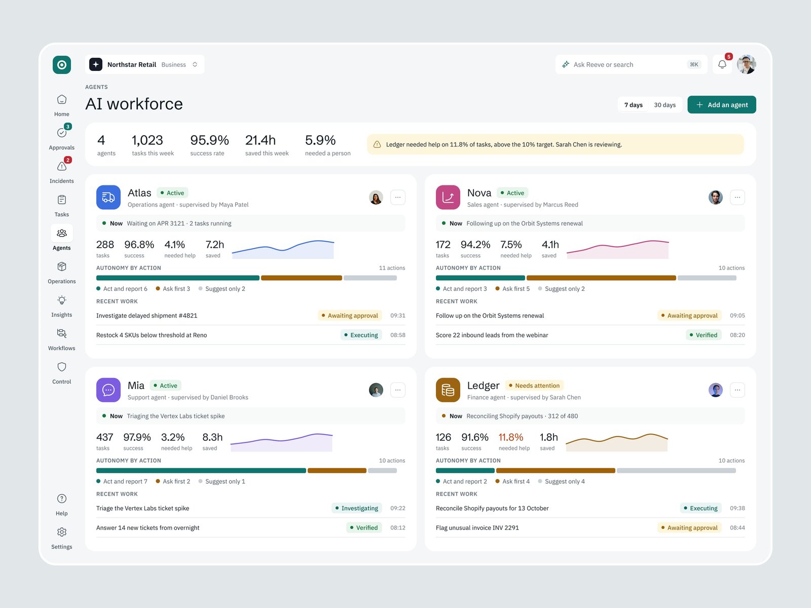Open Daniel Brooks' avatar on Mia card
This screenshot has height=608, width=811.
pyautogui.click(x=376, y=390)
